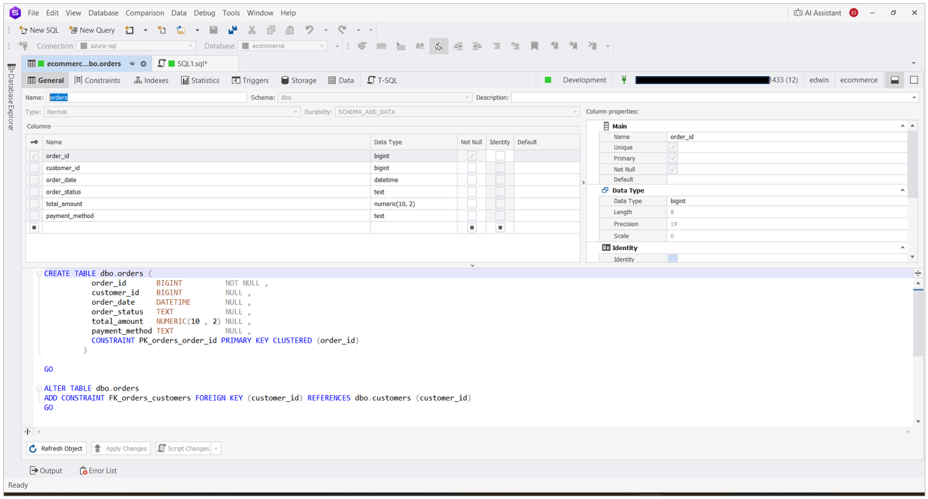The image size is (928, 499).
Task: Open the Database Explorer side panel
Action: click(11, 98)
